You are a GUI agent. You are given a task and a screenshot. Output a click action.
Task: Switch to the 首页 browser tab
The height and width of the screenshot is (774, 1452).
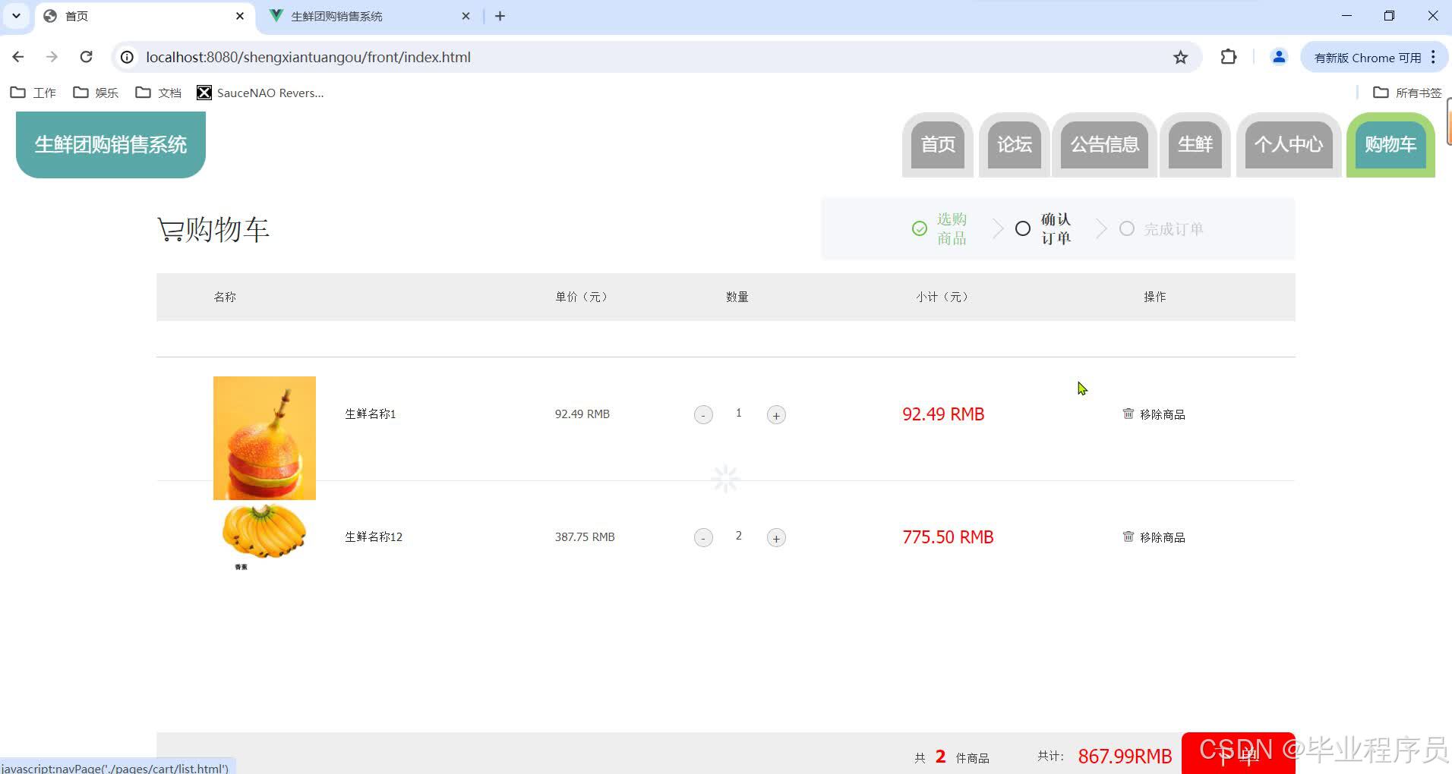(x=144, y=16)
